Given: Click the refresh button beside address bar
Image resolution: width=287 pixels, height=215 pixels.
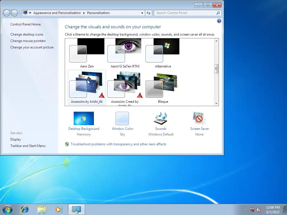Looking at the screenshot, I should 149,13.
